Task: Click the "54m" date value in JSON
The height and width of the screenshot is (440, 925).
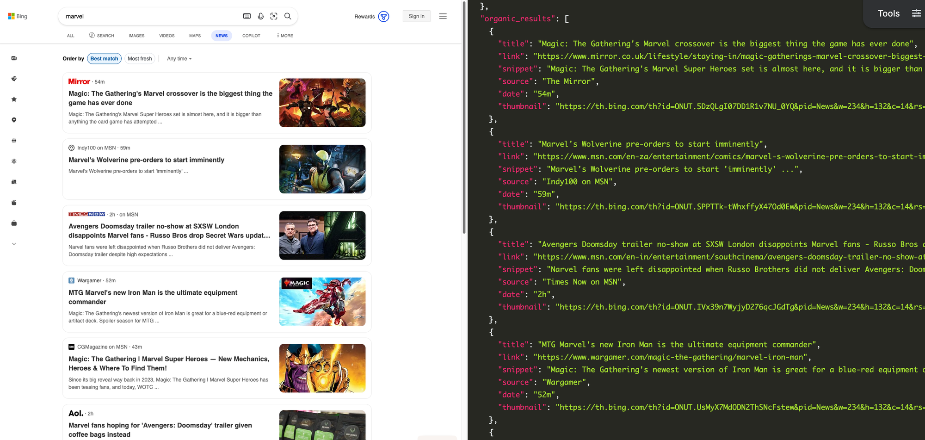Action: click(x=544, y=94)
